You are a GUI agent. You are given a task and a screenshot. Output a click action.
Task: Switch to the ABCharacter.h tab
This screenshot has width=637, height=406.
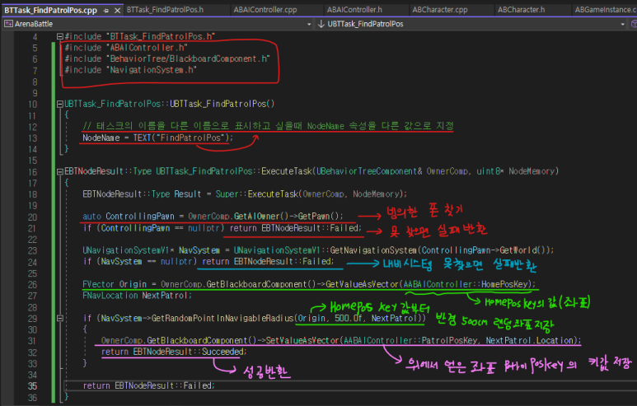[x=521, y=10]
